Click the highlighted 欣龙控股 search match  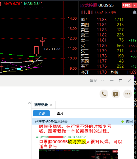coord(77,142)
